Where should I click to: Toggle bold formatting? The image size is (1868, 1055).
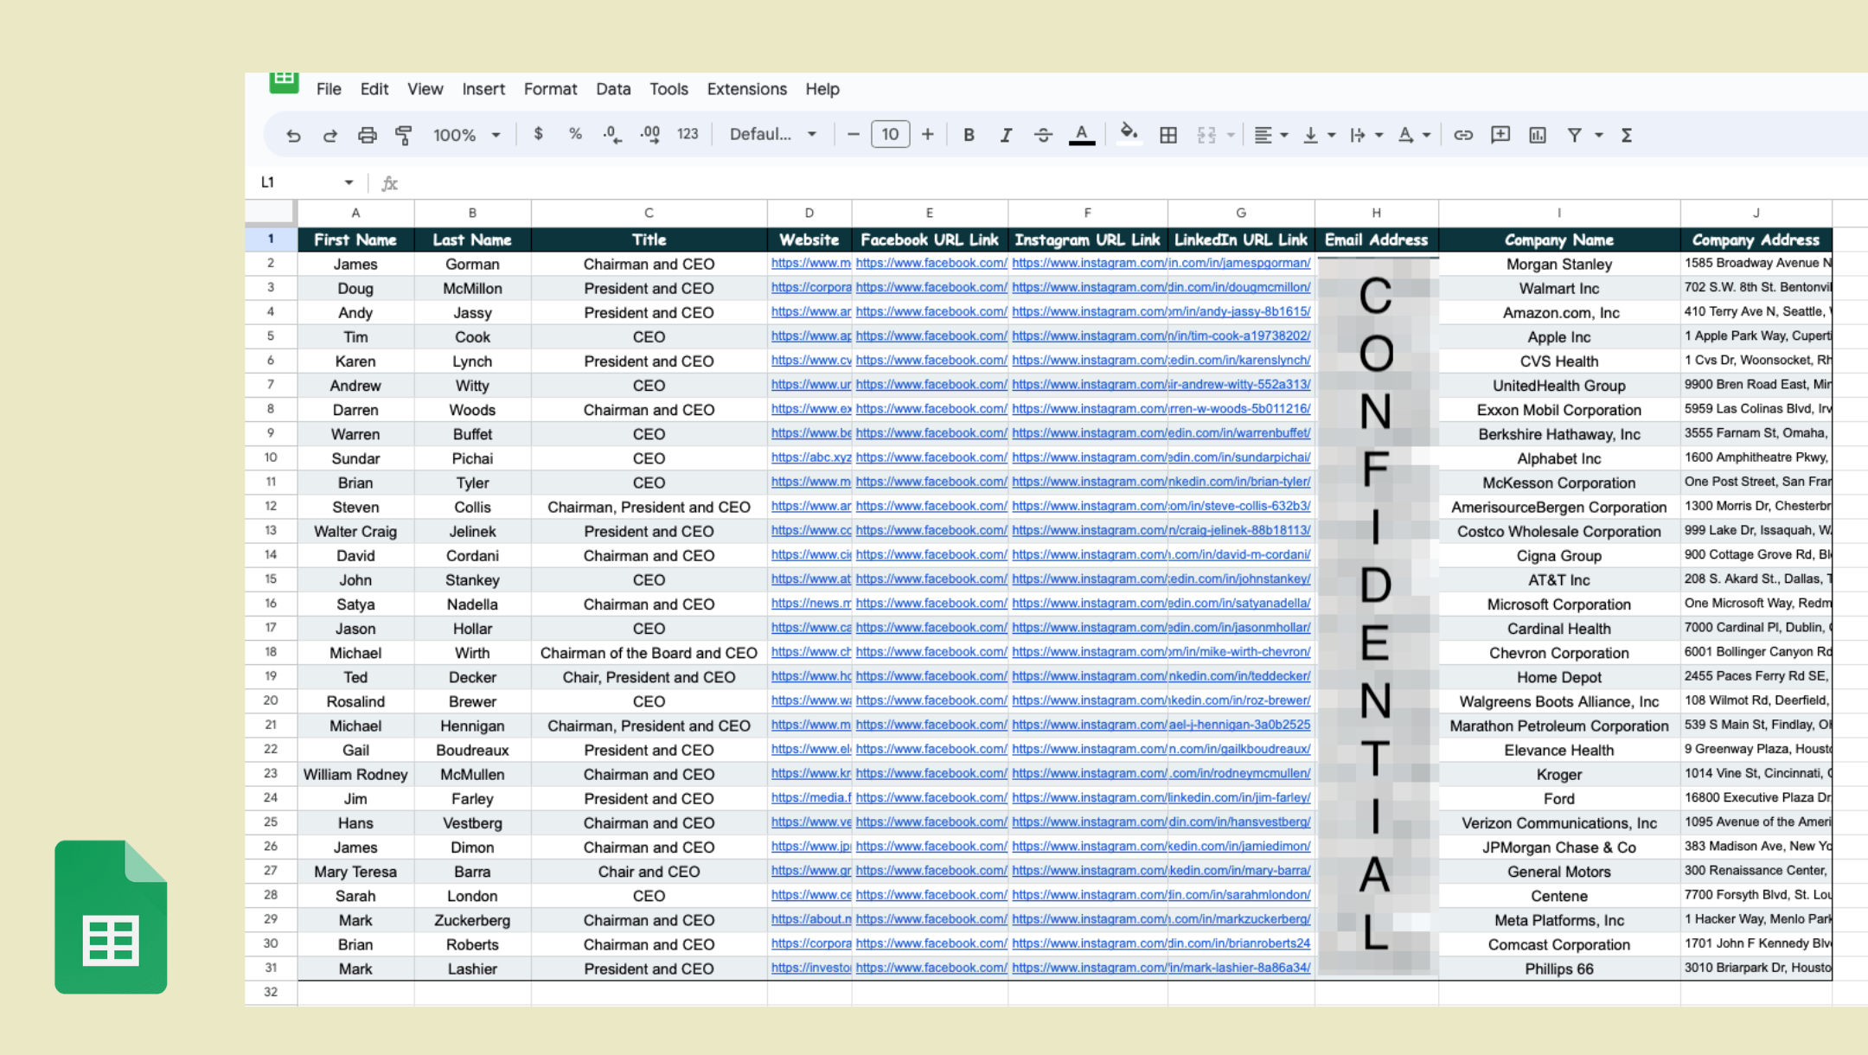click(x=969, y=135)
